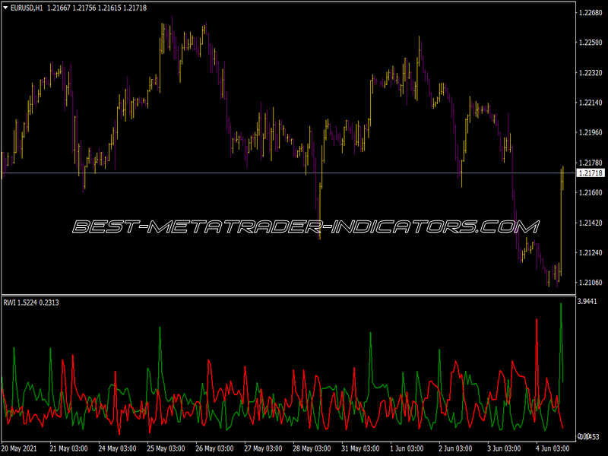Select the 31 May 03:00 time label
This screenshot has height=456, width=608.
(x=360, y=448)
